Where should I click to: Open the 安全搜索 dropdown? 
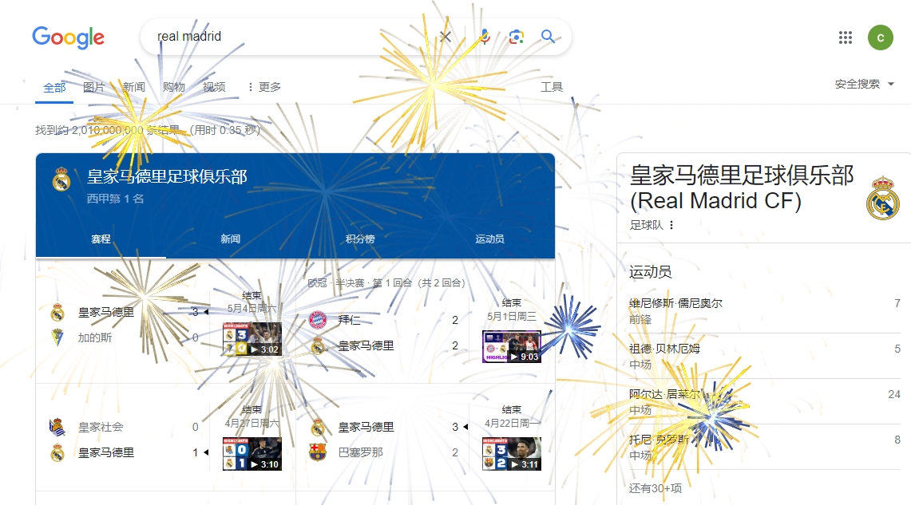click(x=864, y=85)
